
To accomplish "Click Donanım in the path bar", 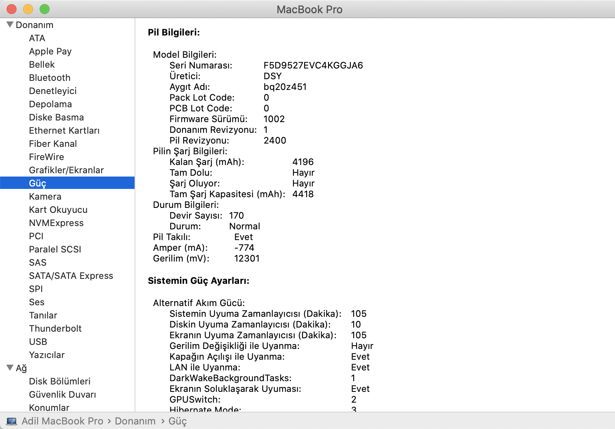I will click(x=135, y=421).
